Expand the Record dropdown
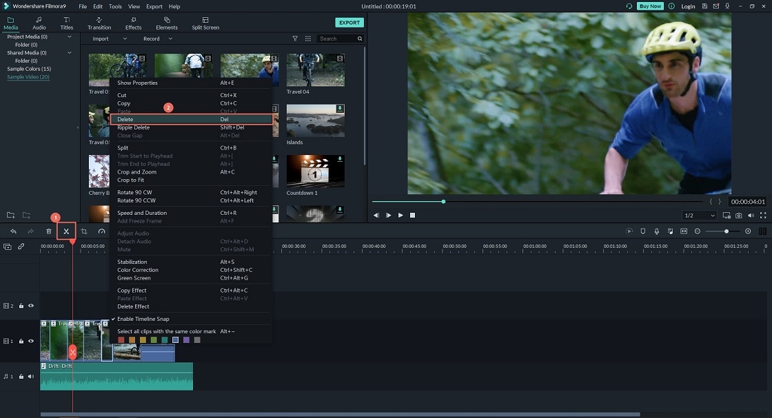This screenshot has height=418, width=772. click(158, 39)
